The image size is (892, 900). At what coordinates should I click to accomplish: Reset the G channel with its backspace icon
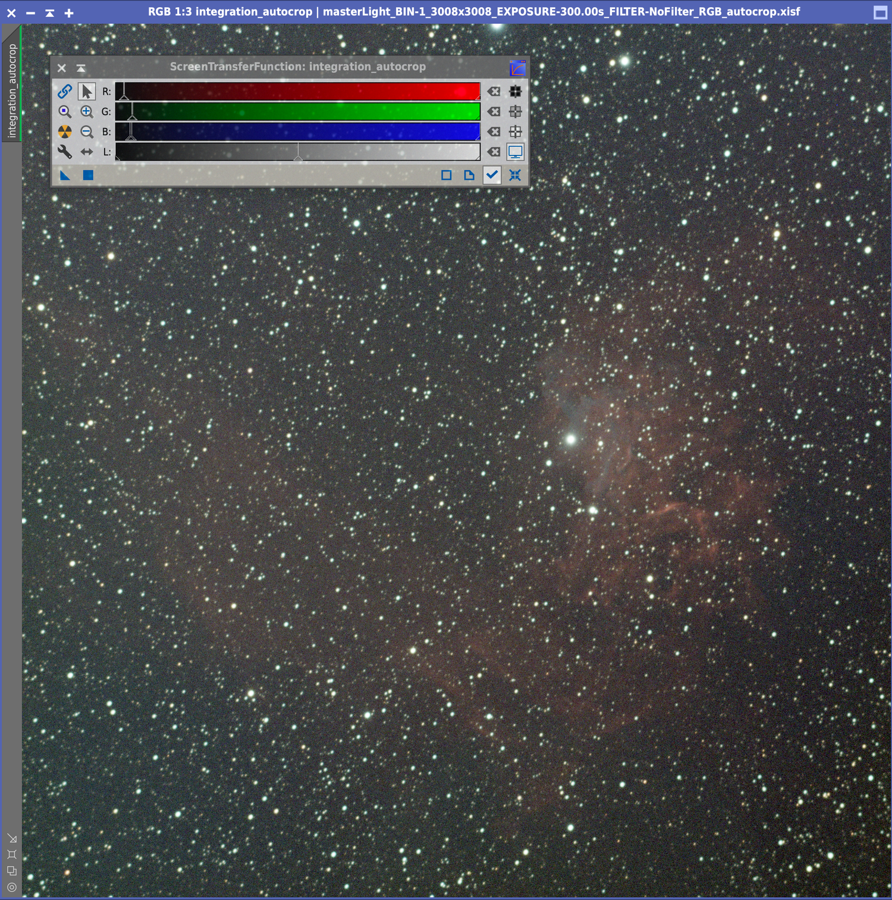pos(494,111)
